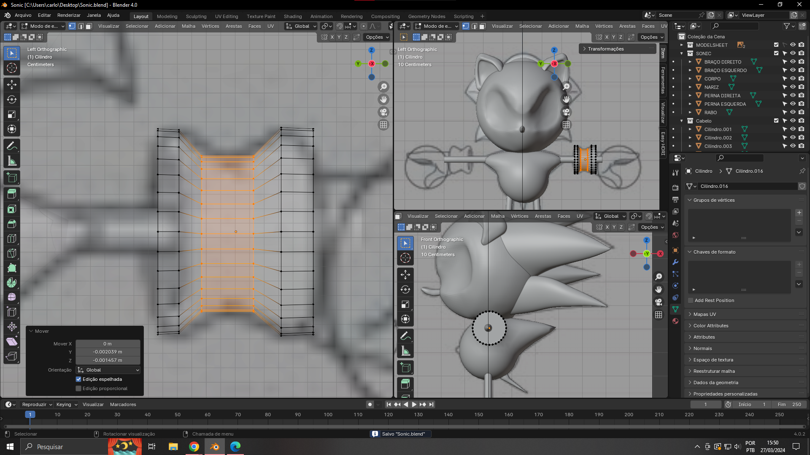
Task: Expand the Normais panel
Action: tap(702, 348)
